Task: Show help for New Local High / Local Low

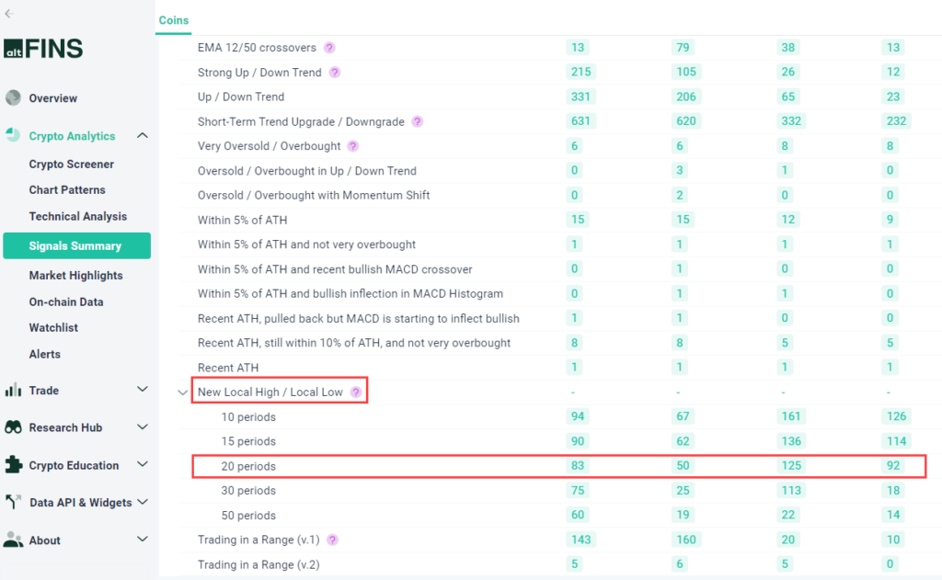Action: tap(356, 392)
